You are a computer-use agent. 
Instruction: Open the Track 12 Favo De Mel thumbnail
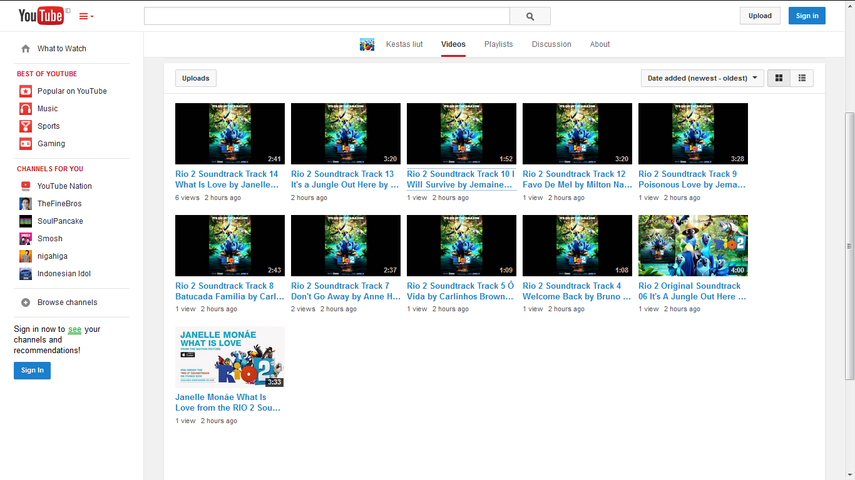[x=577, y=134]
